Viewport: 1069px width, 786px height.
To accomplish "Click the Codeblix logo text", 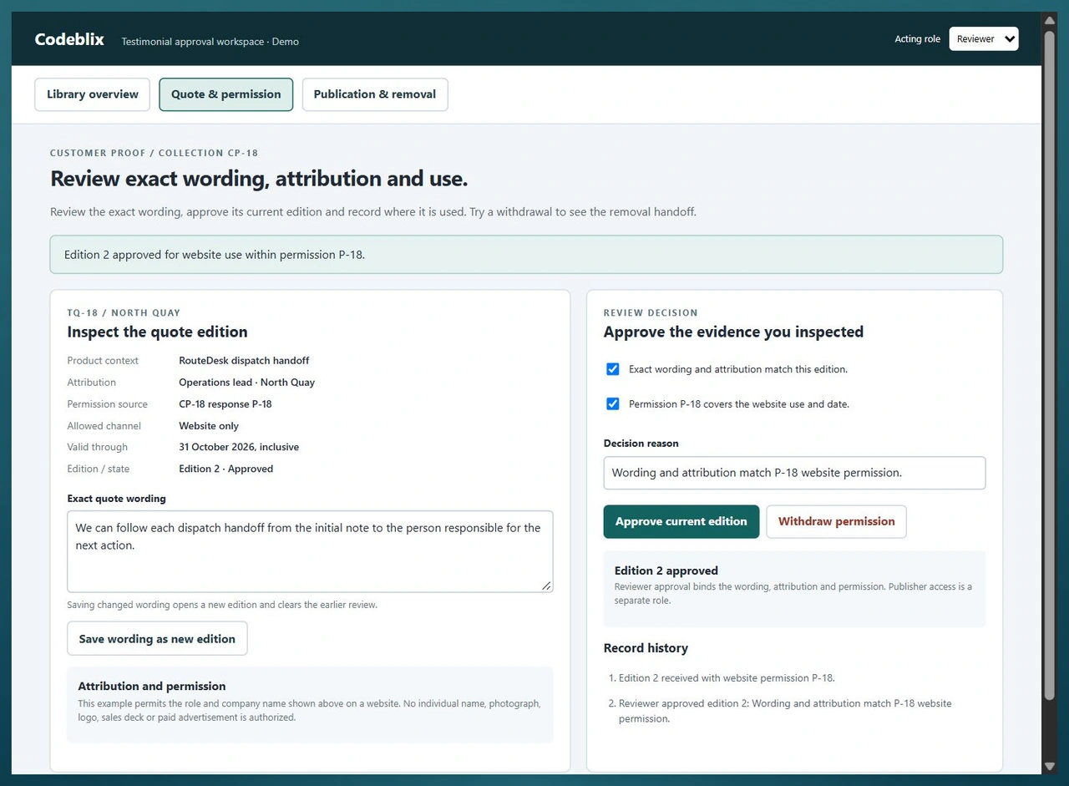I will tap(69, 39).
